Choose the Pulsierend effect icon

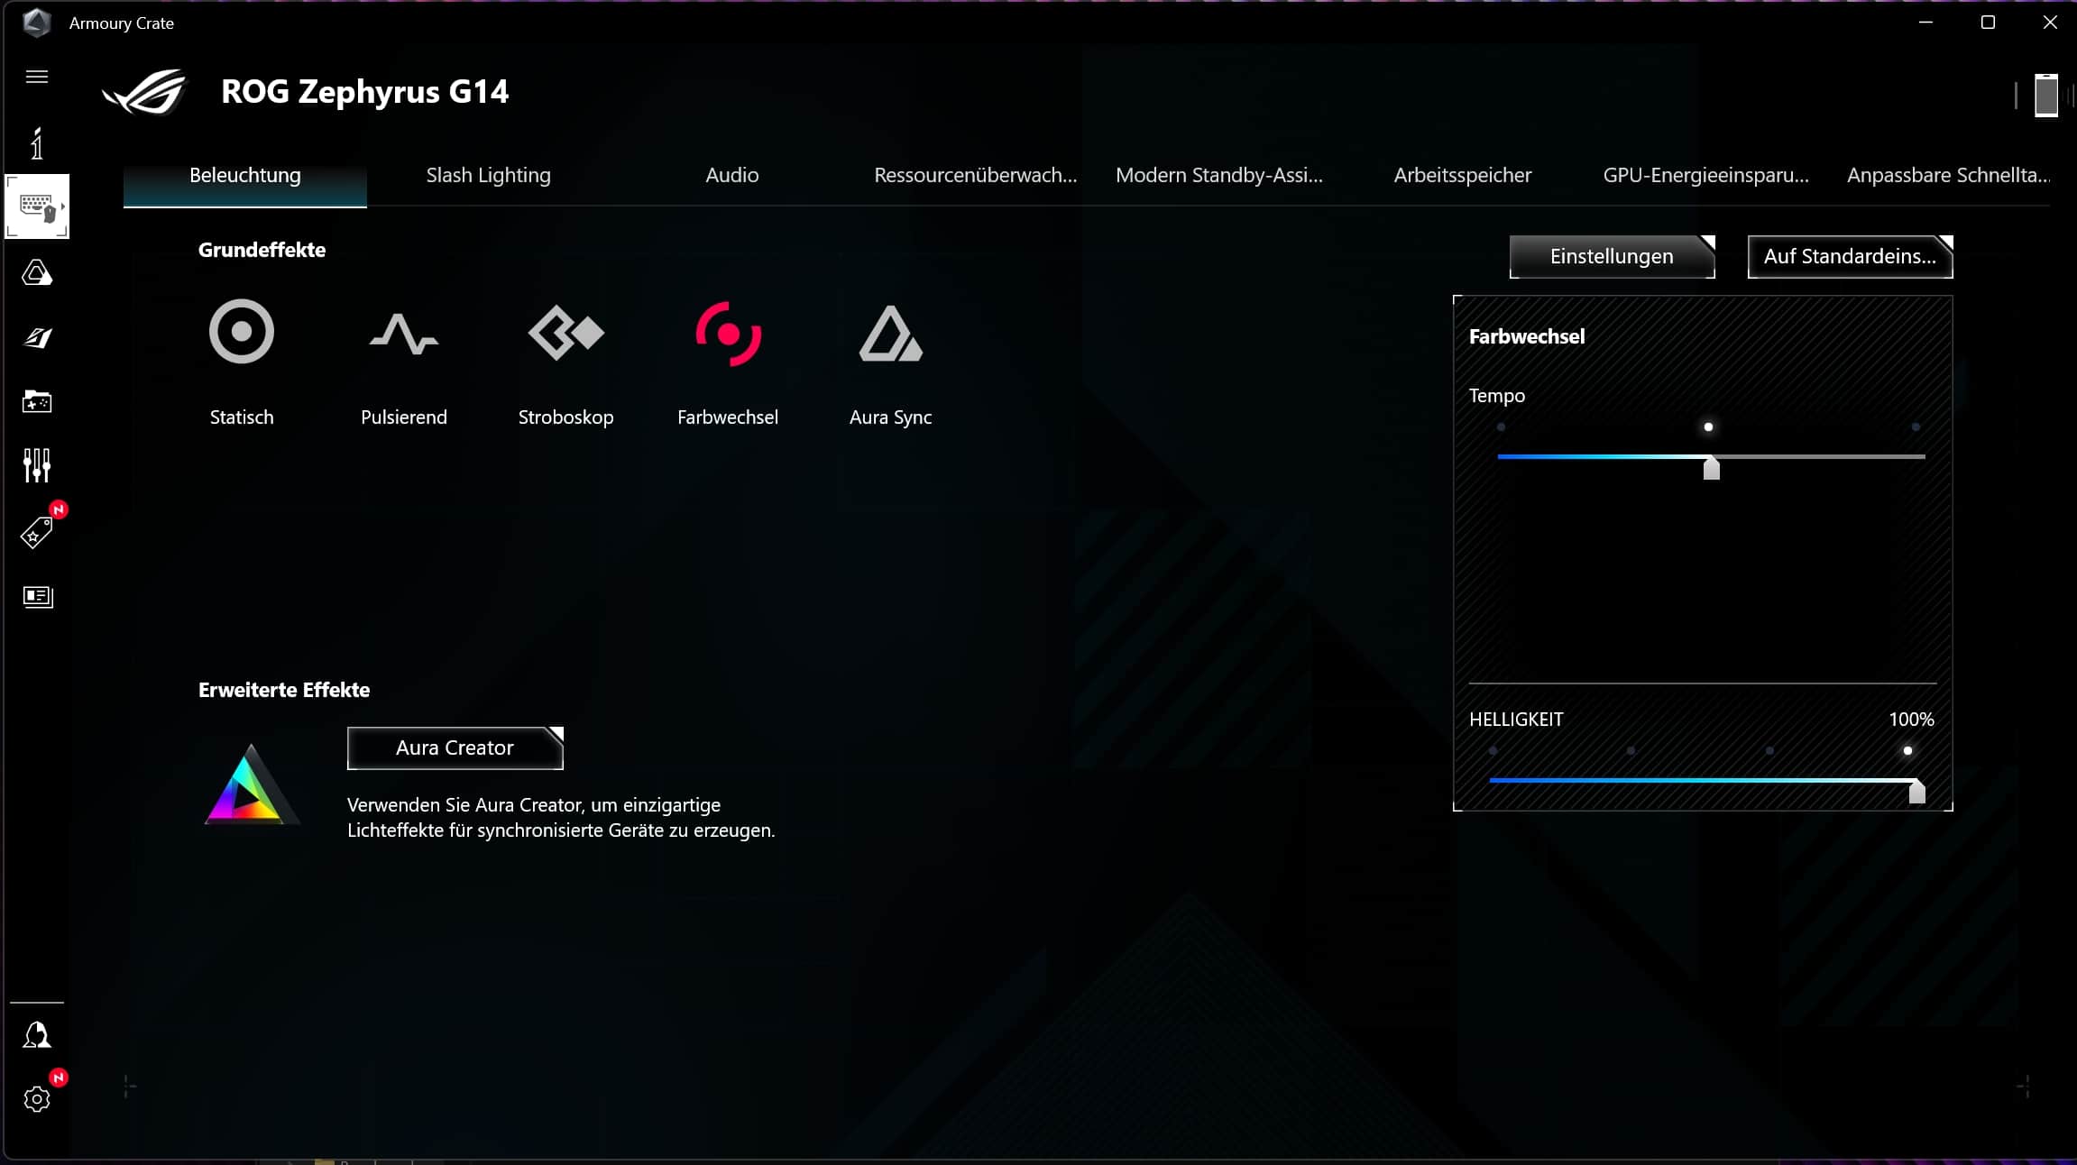tap(403, 333)
